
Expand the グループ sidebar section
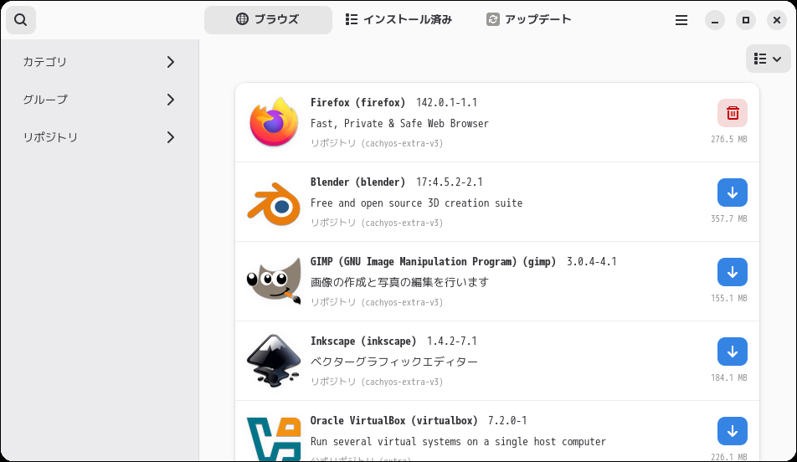tap(100, 100)
